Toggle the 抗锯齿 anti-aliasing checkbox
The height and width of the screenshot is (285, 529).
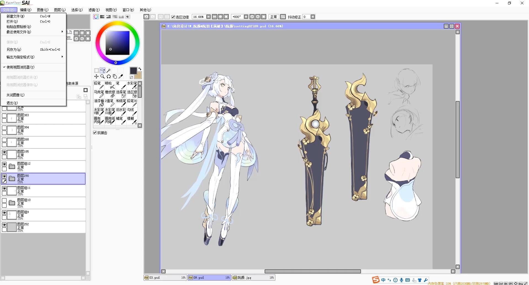(95, 133)
